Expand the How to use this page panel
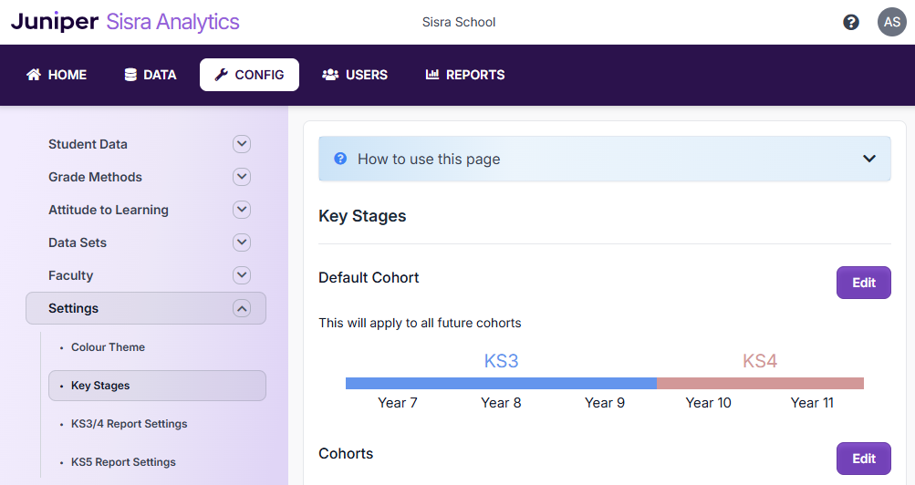This screenshot has width=915, height=485. 868,159
